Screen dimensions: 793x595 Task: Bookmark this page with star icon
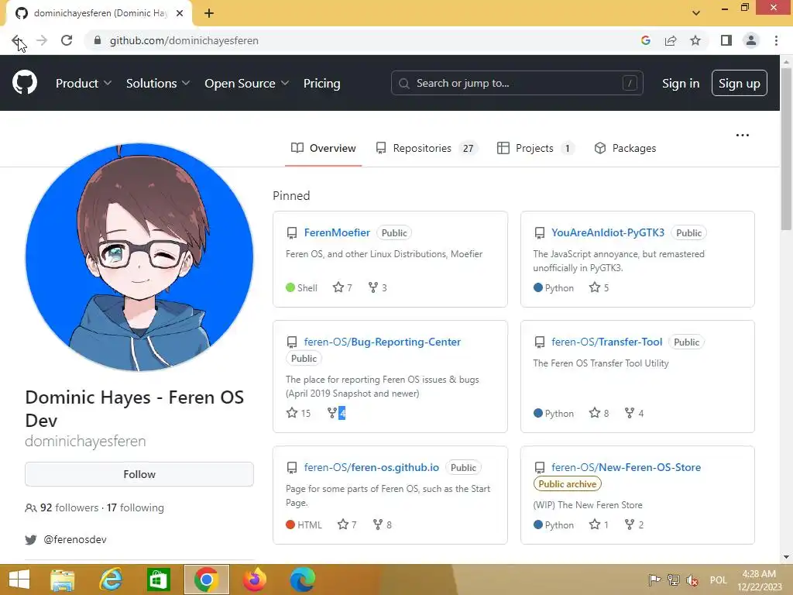tap(695, 40)
